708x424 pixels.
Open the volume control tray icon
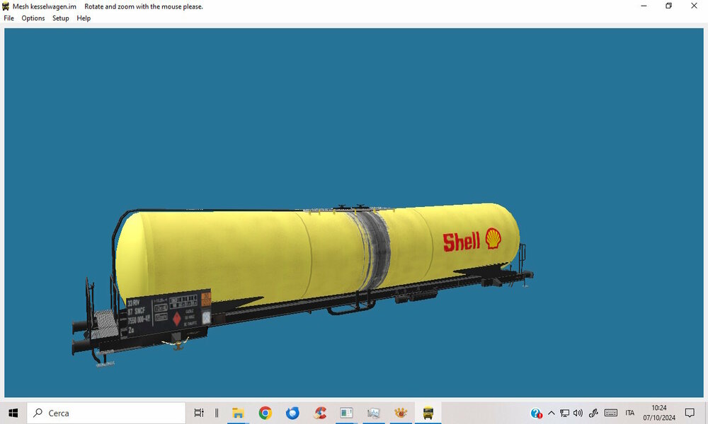pos(578,413)
